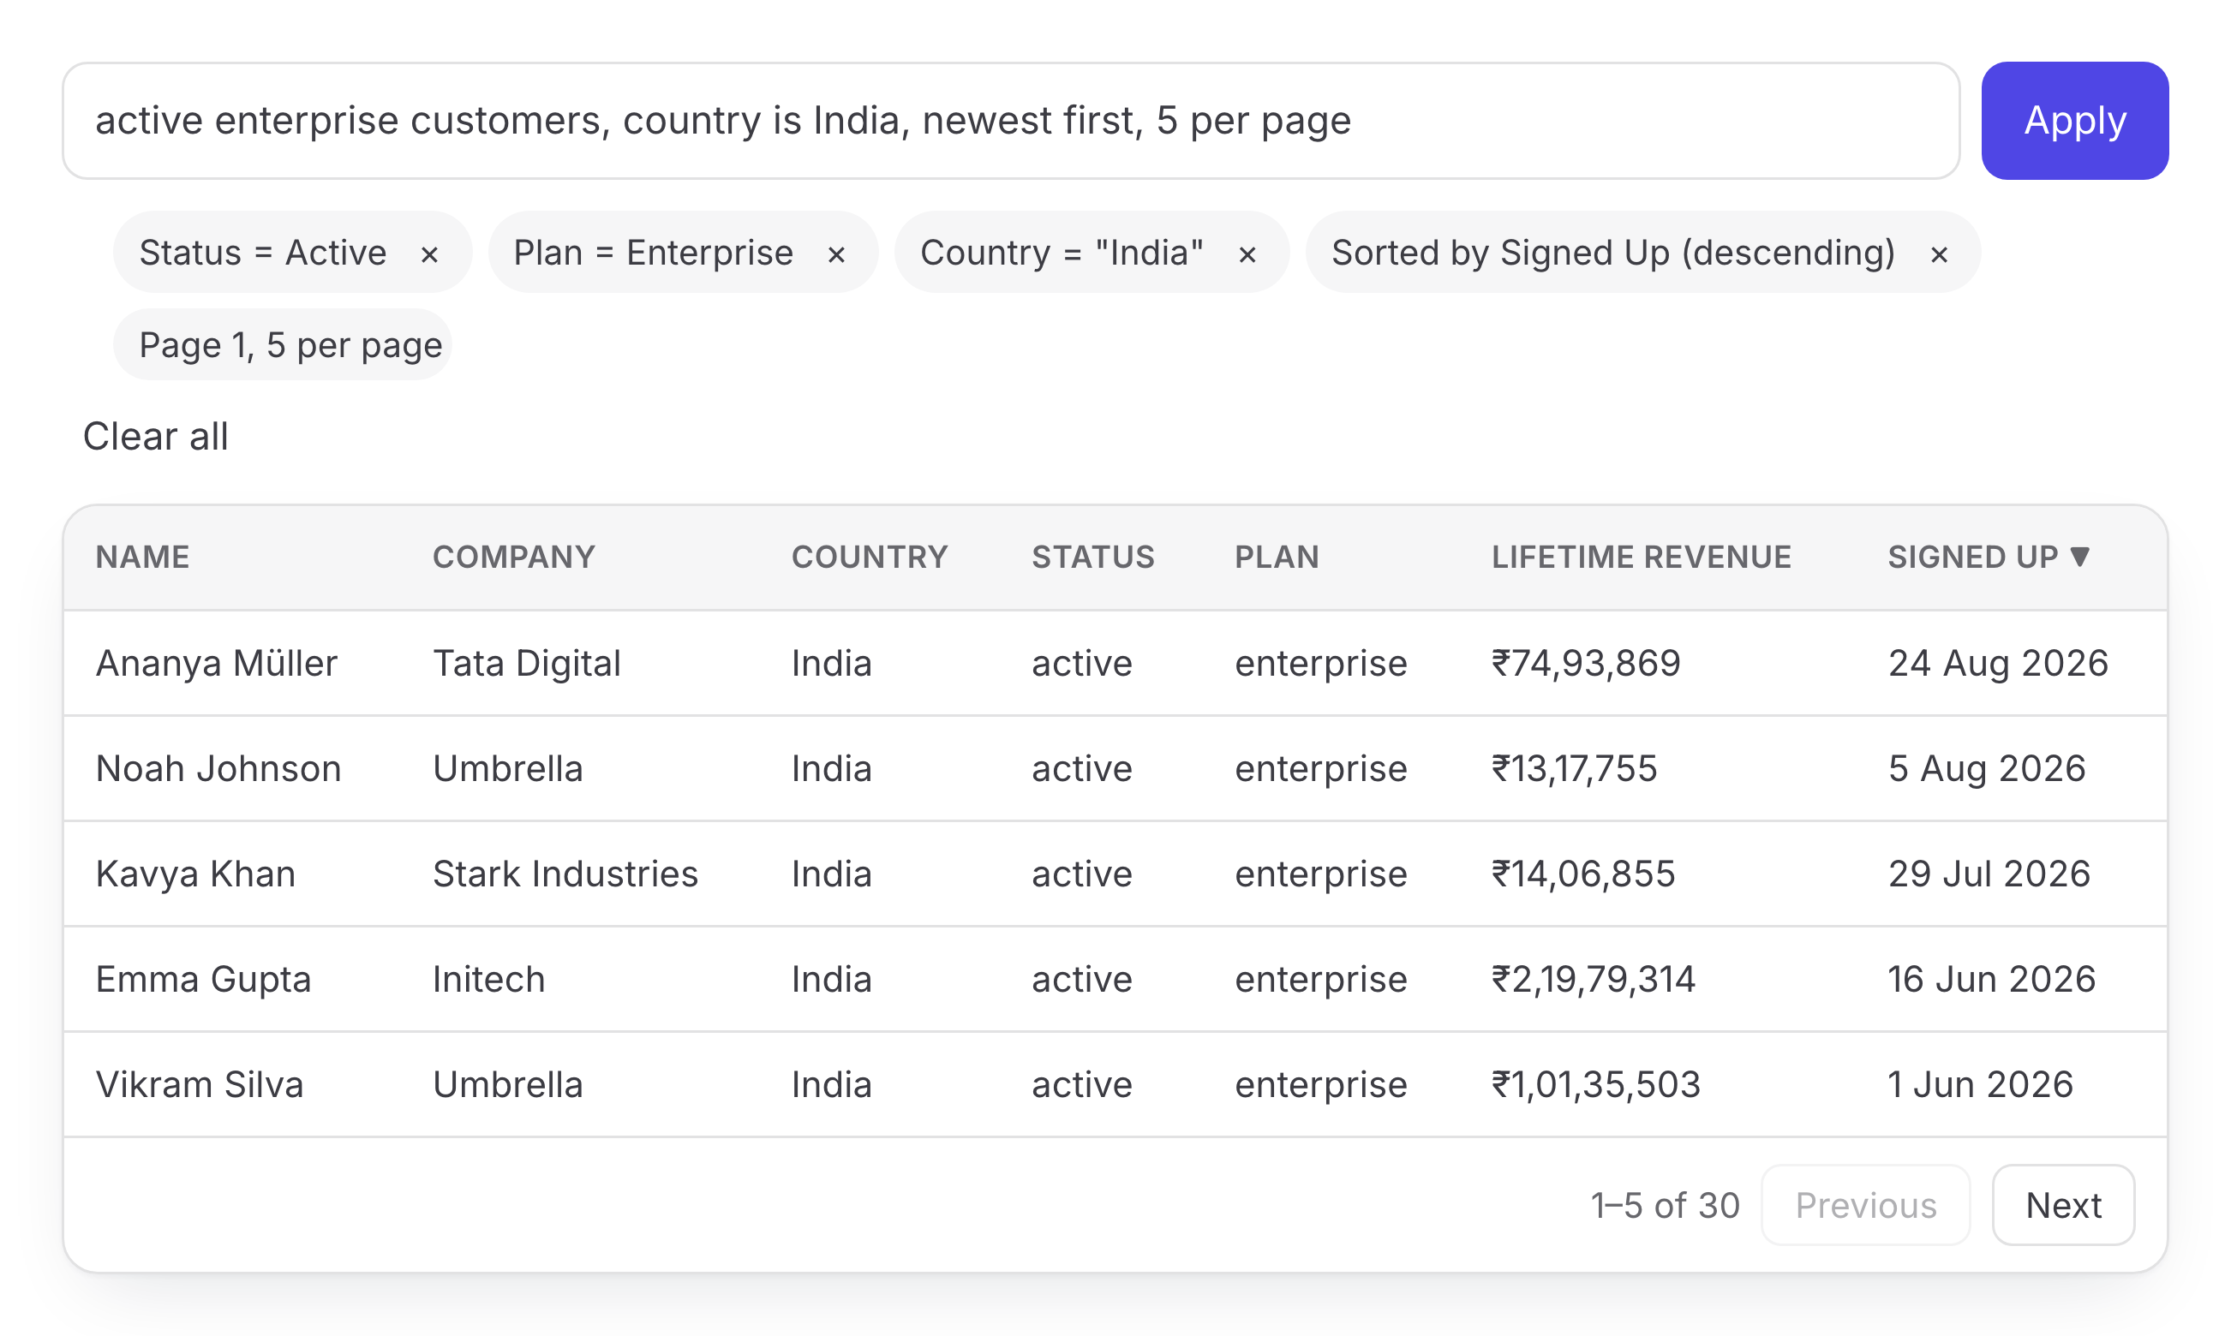Click the 1–5 of 30 pagination text
The image size is (2231, 1336).
click(x=1666, y=1206)
